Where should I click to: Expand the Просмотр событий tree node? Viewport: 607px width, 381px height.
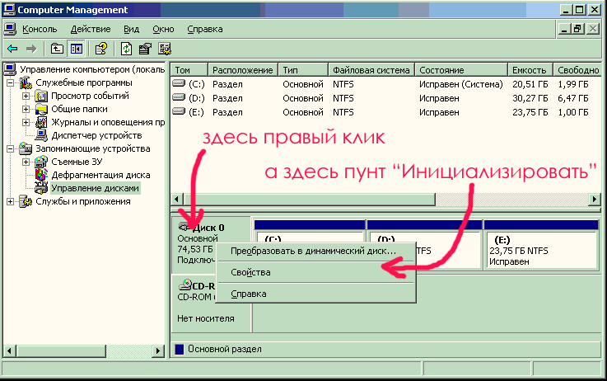[26, 96]
